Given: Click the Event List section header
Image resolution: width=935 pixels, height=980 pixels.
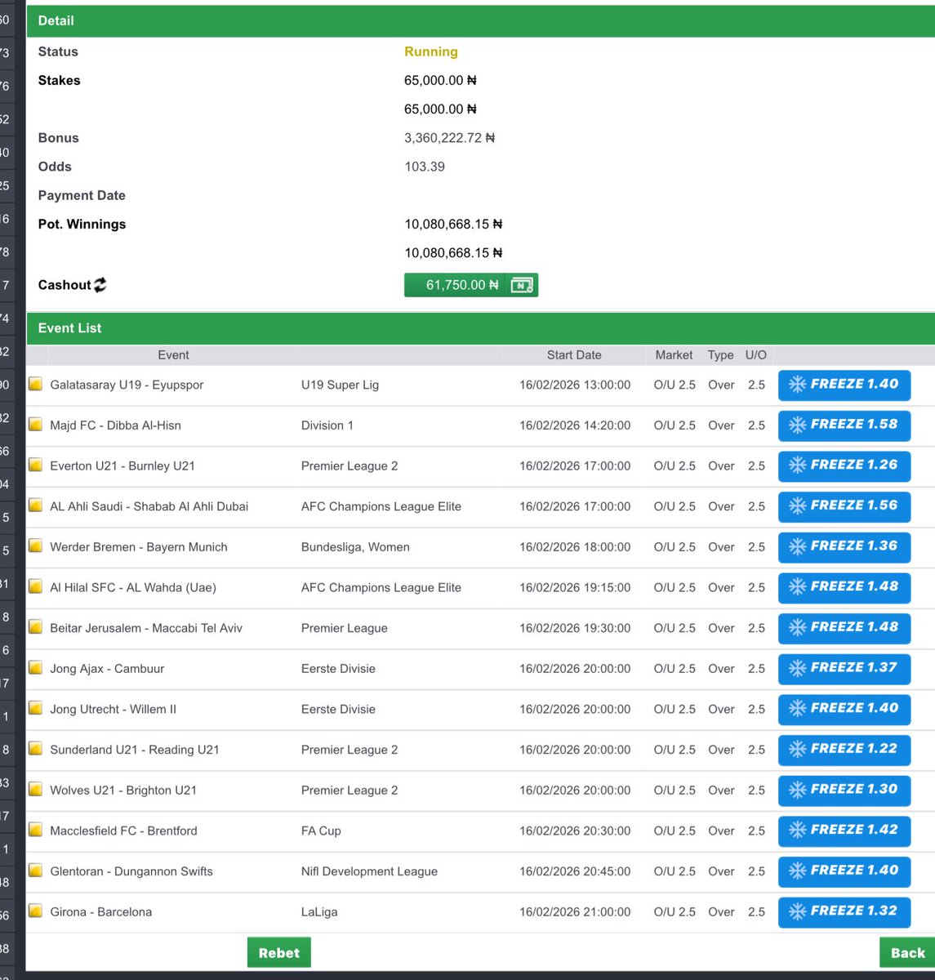Looking at the screenshot, I should (480, 328).
